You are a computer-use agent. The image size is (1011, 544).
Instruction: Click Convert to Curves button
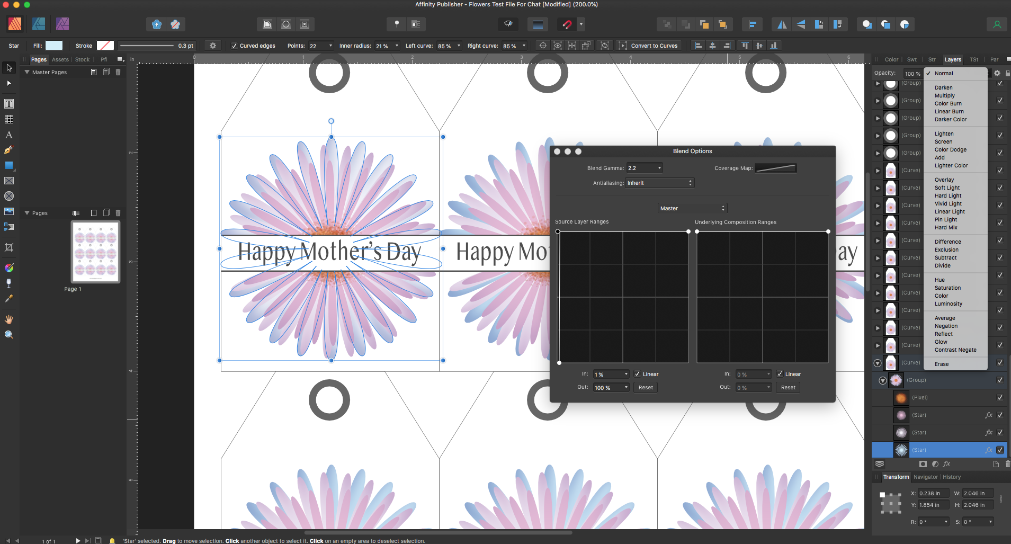coord(649,46)
